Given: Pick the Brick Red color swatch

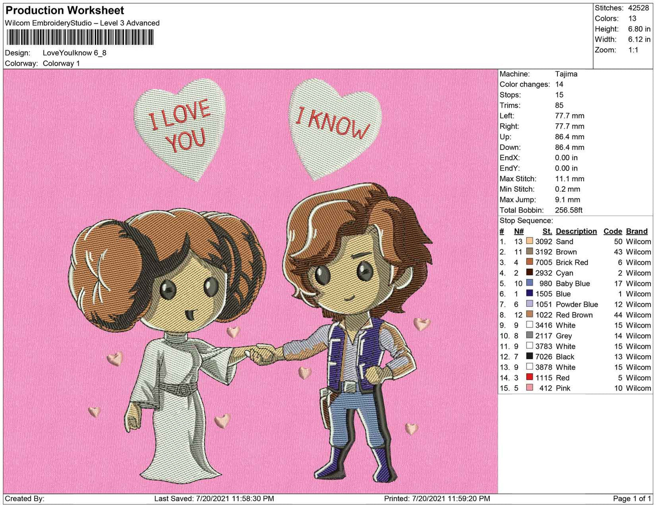Looking at the screenshot, I should pos(529,262).
